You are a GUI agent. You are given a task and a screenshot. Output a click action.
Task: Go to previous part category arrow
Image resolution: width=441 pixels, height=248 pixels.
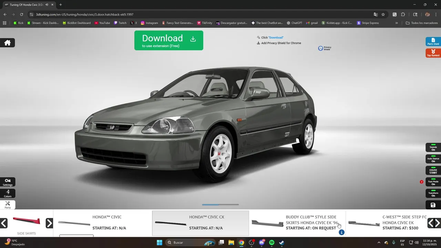(x=4, y=223)
